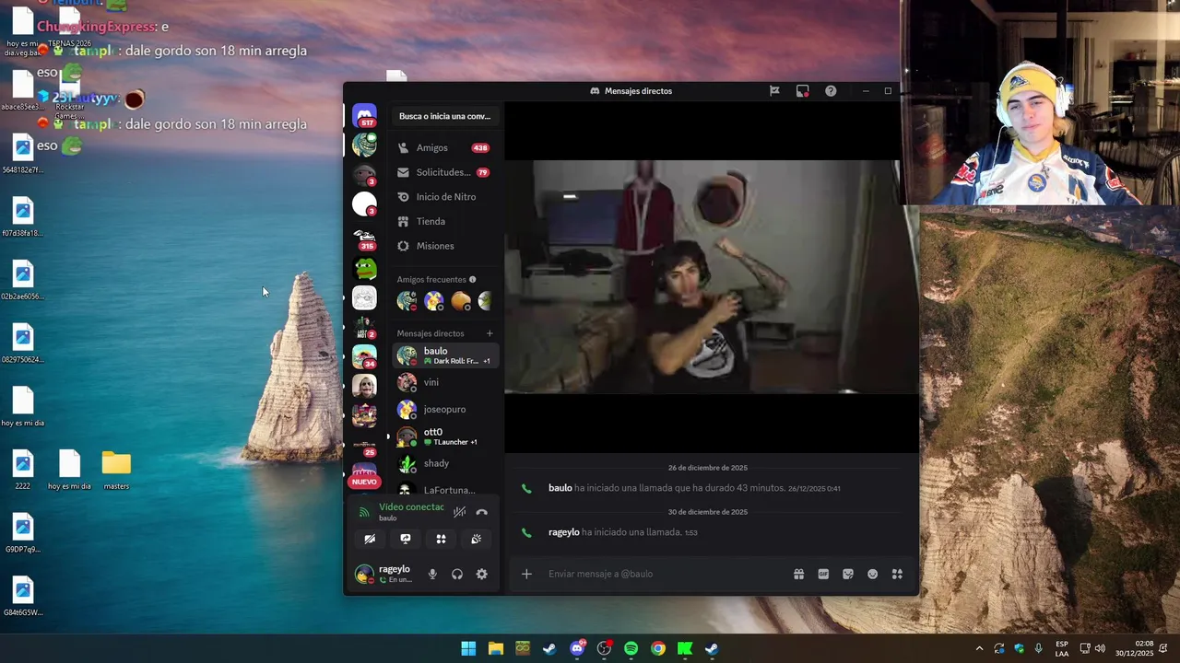Image resolution: width=1180 pixels, height=663 pixels.
Task: Open user settings gear icon
Action: point(481,574)
